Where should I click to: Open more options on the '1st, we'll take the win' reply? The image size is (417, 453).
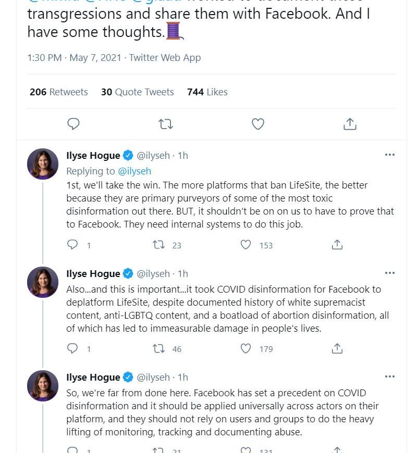pos(389,155)
